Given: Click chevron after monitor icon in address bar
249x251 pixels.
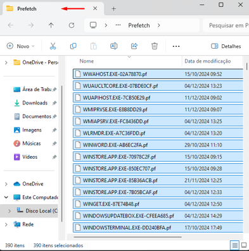Looking at the screenshot, I should (x=106, y=25).
